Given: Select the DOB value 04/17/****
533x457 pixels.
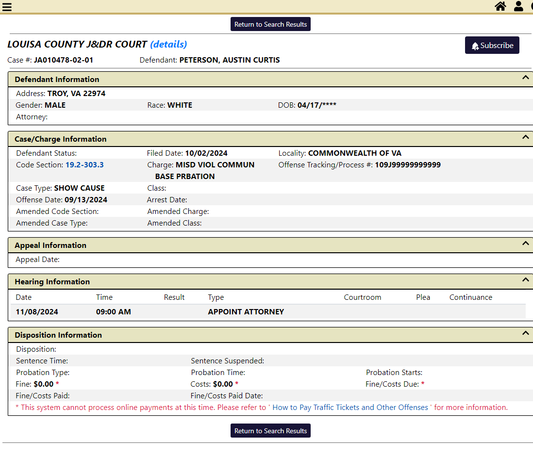Looking at the screenshot, I should pos(317,105).
